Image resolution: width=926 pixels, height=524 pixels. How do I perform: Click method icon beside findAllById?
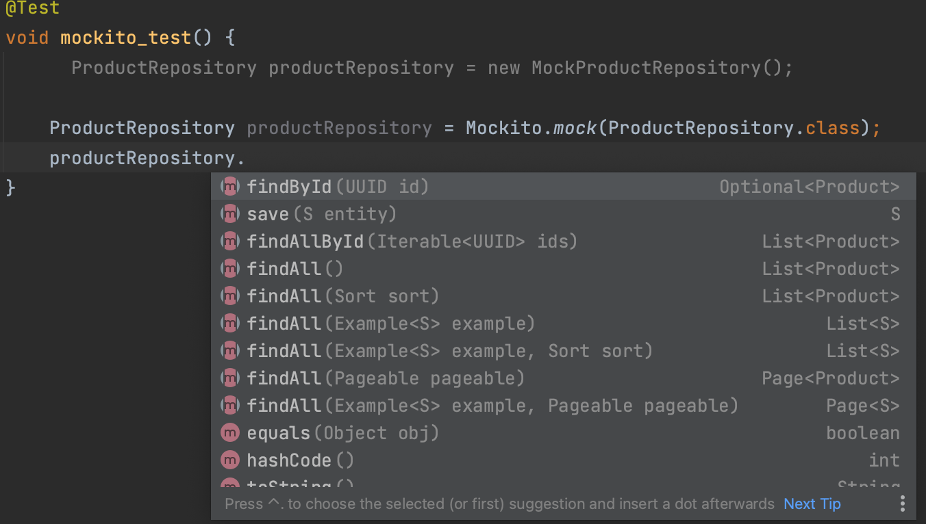tap(229, 241)
